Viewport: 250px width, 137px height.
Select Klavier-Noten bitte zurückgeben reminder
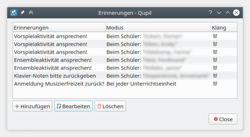[x=55, y=76]
